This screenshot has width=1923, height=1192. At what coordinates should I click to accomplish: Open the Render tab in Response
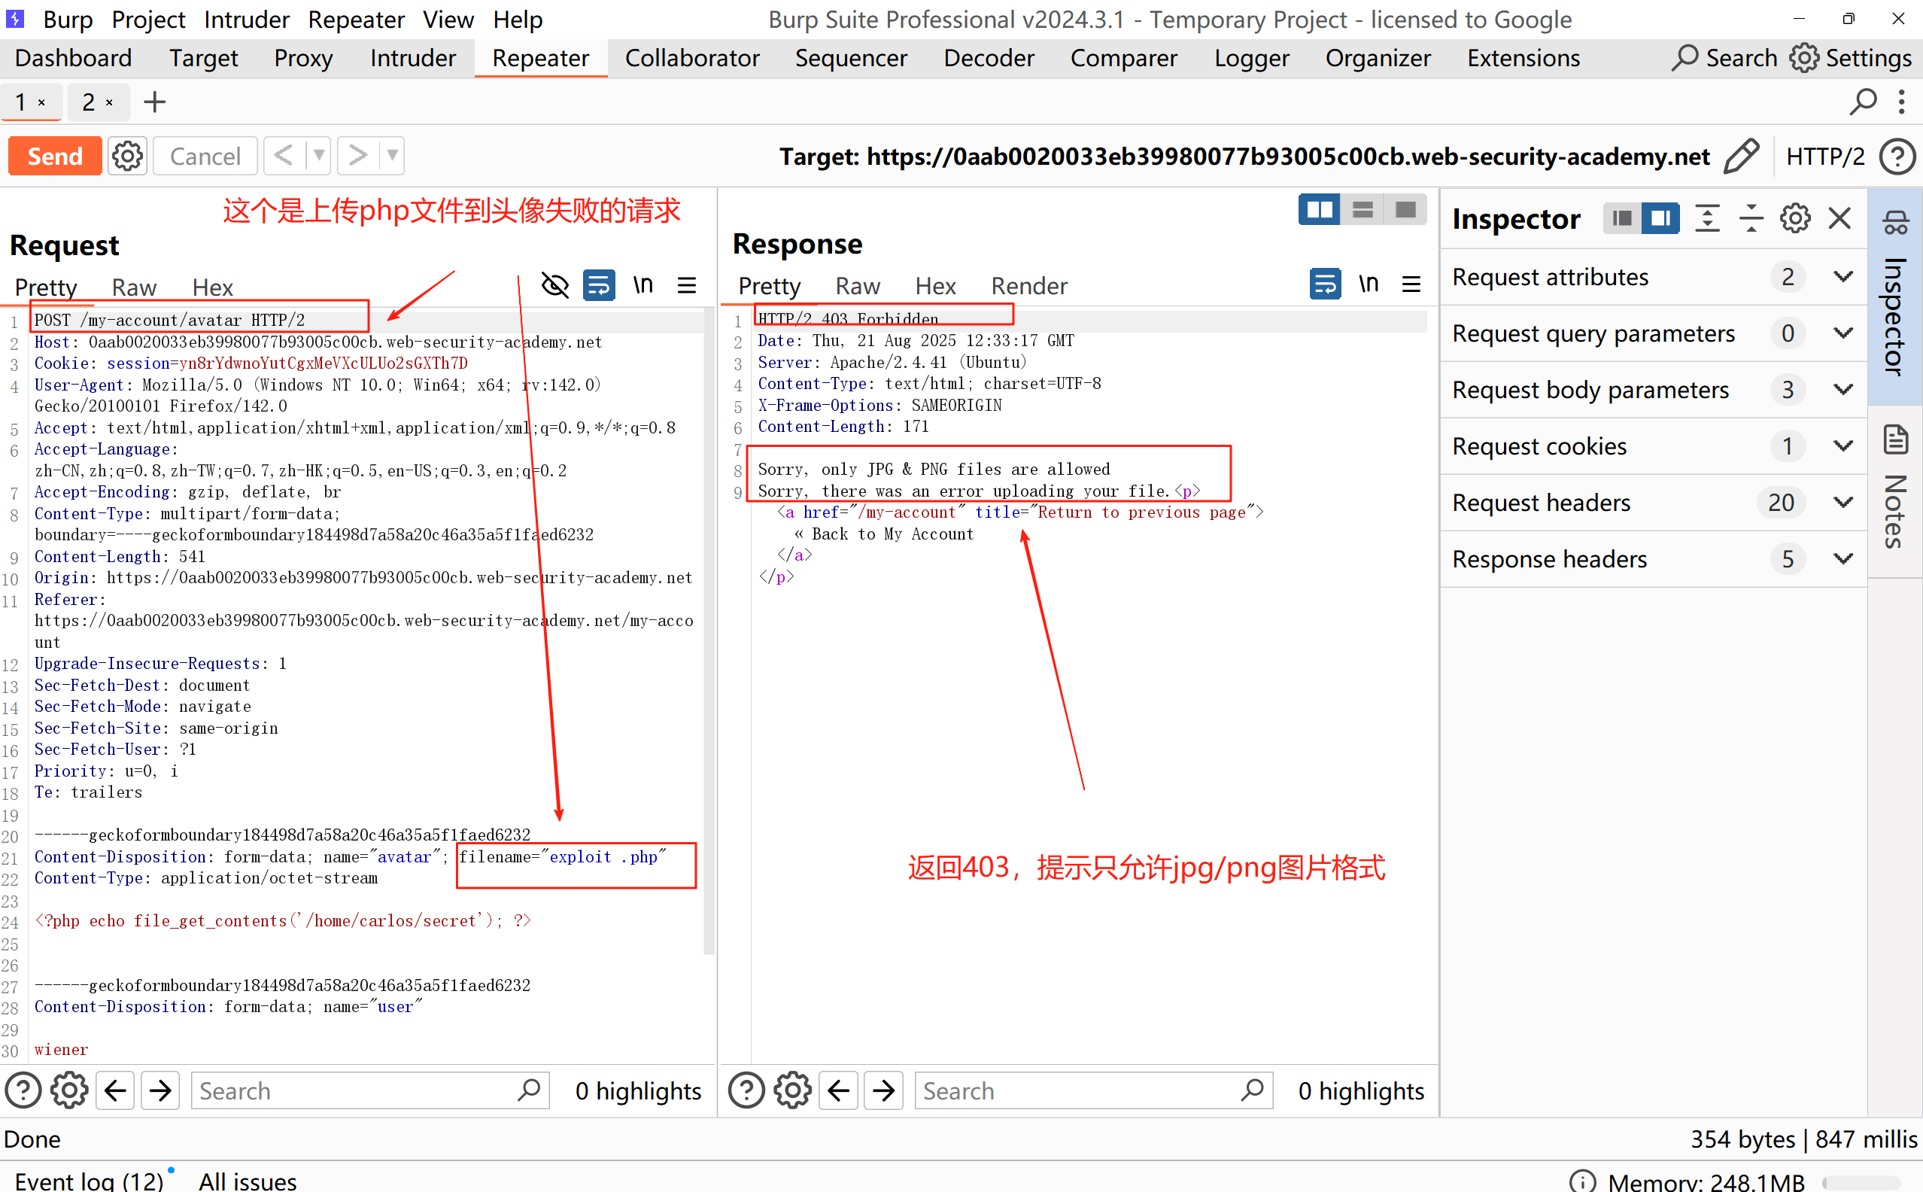pyautogui.click(x=1028, y=286)
